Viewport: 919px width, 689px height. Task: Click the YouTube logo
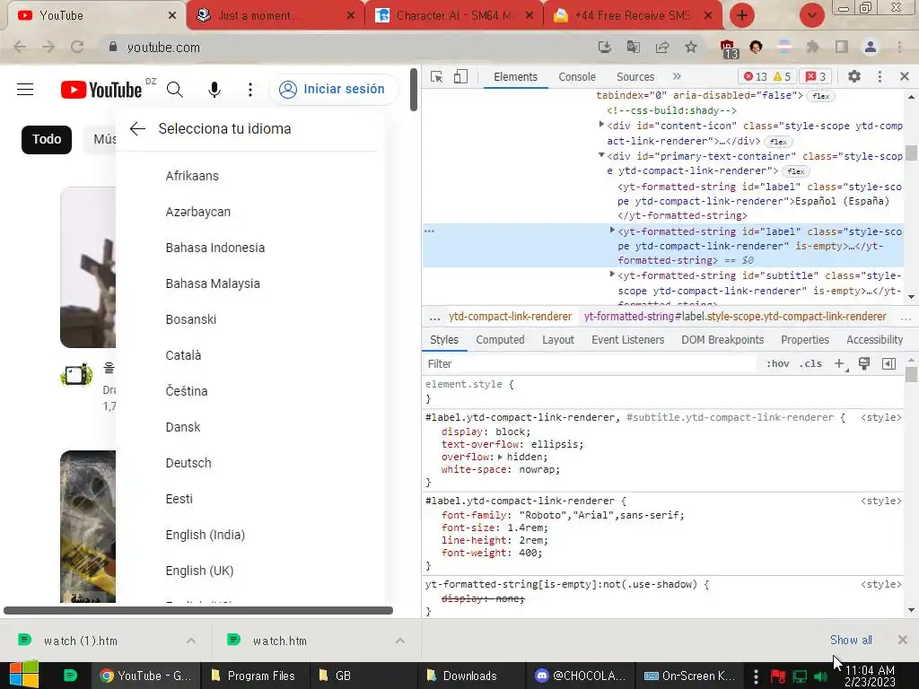coord(101,90)
